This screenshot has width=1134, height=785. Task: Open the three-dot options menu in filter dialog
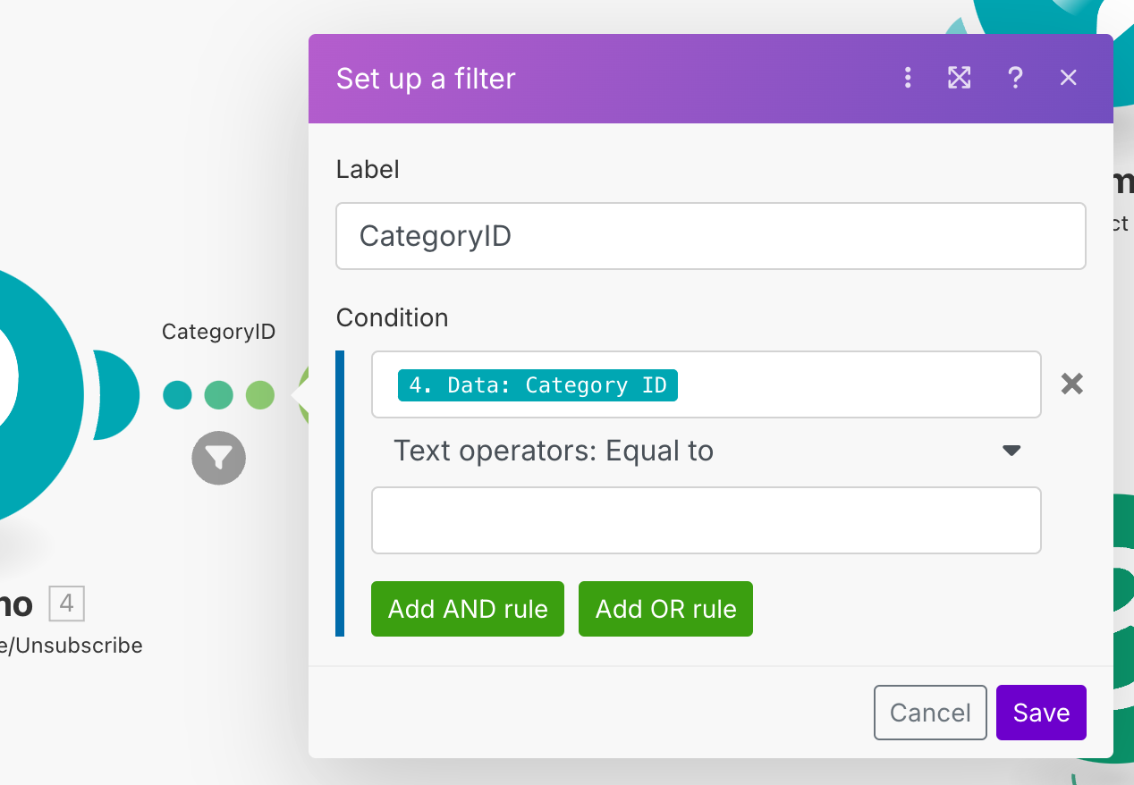click(908, 78)
